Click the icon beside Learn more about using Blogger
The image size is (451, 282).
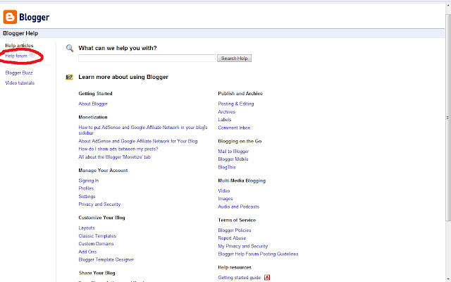(x=69, y=77)
